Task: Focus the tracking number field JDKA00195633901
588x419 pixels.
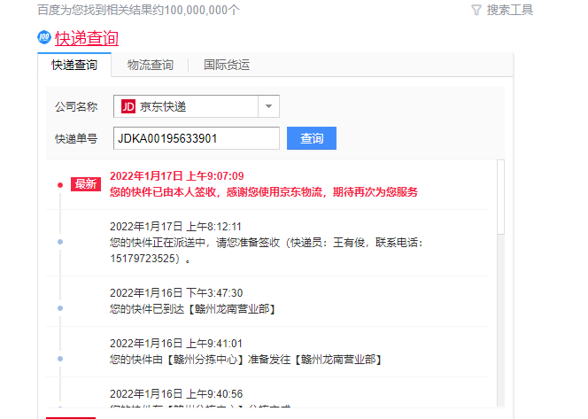Action: tap(197, 138)
